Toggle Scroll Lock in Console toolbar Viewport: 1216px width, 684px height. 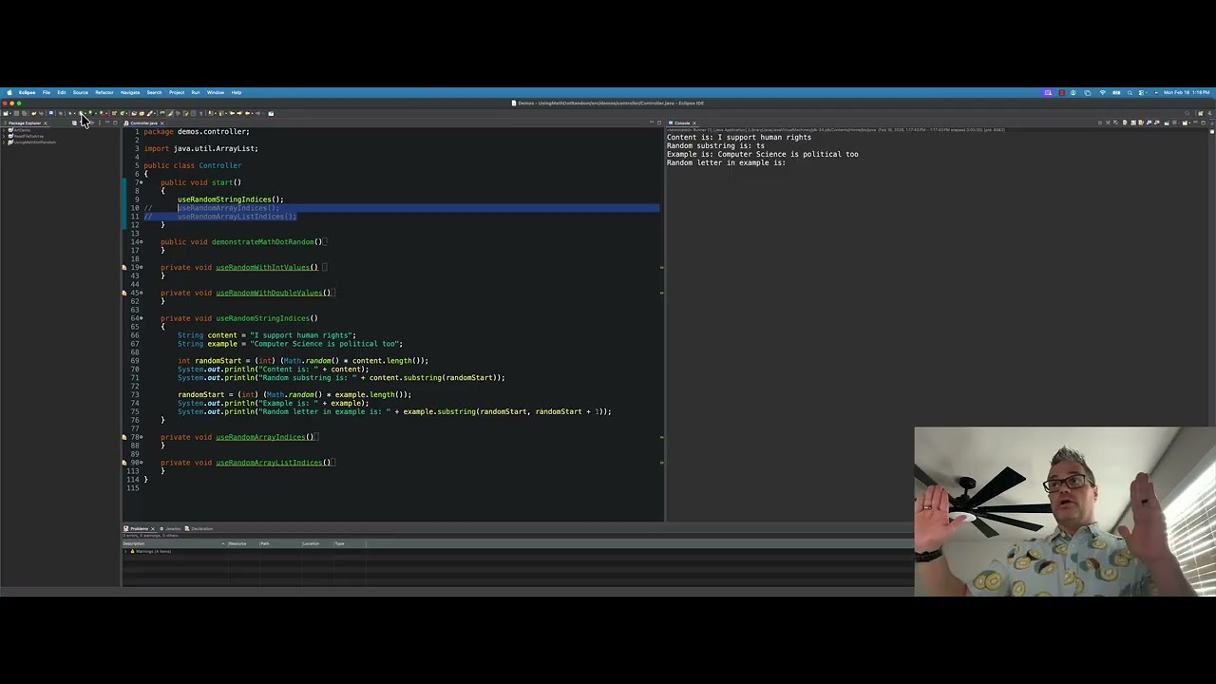click(1133, 123)
